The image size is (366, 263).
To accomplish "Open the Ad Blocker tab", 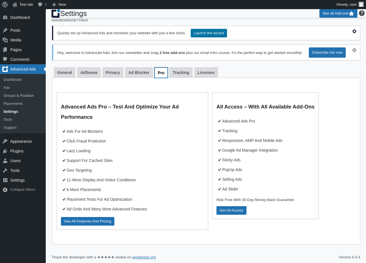I will 139,73.
